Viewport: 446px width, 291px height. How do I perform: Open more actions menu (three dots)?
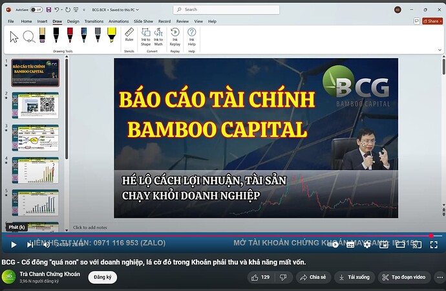tap(440, 277)
